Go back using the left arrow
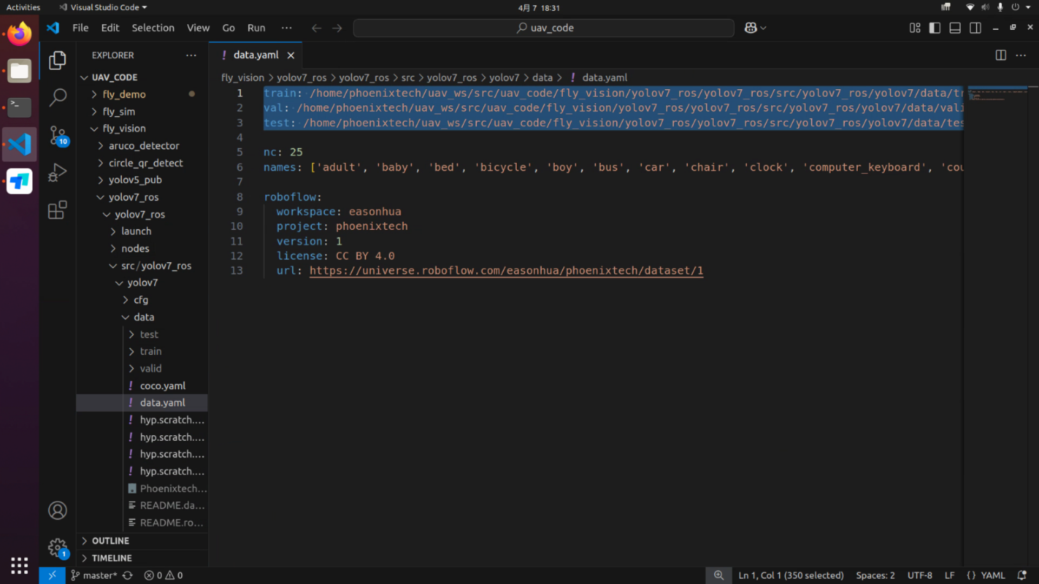The height and width of the screenshot is (584, 1039). tap(317, 28)
